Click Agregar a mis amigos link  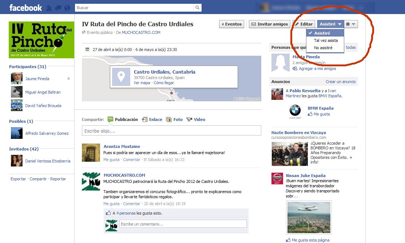[317, 68]
